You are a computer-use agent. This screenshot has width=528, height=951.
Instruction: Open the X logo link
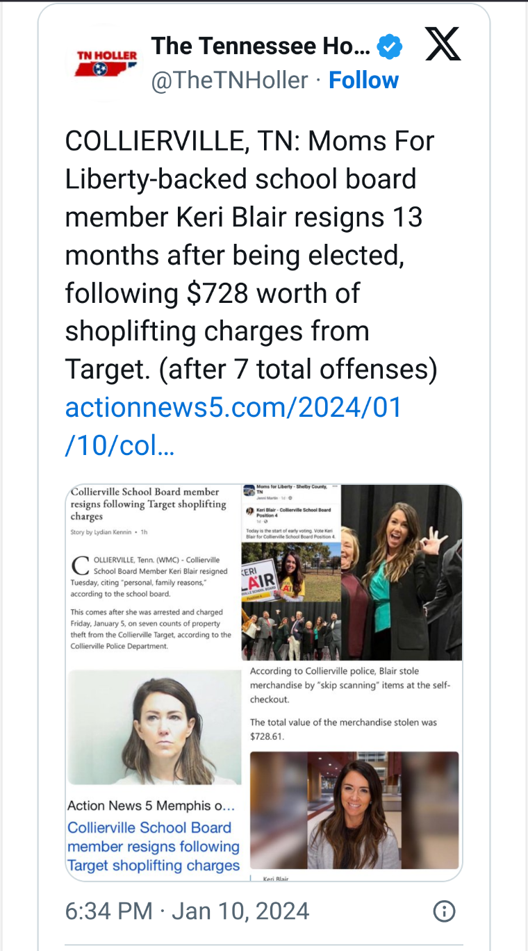[x=443, y=45]
